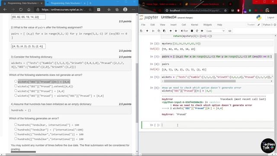Restart the kernel with the circular arrow icon

[197, 31]
